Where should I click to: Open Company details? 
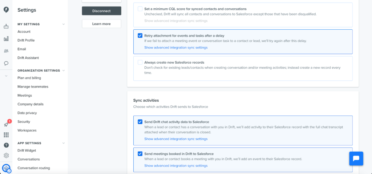[31, 104]
